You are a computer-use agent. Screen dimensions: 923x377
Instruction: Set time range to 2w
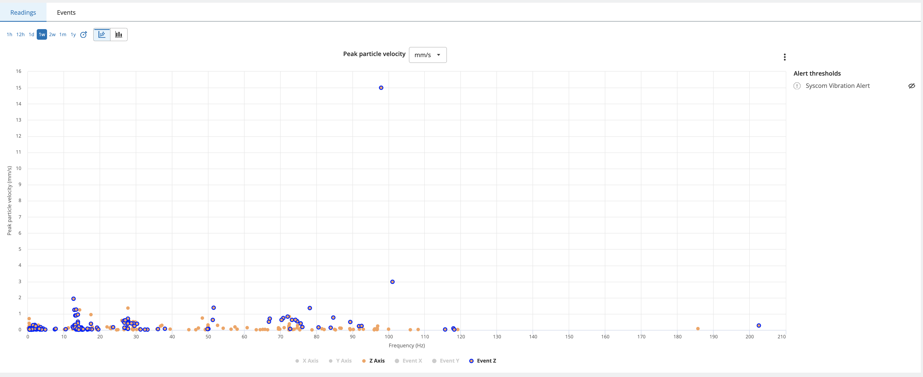point(52,35)
